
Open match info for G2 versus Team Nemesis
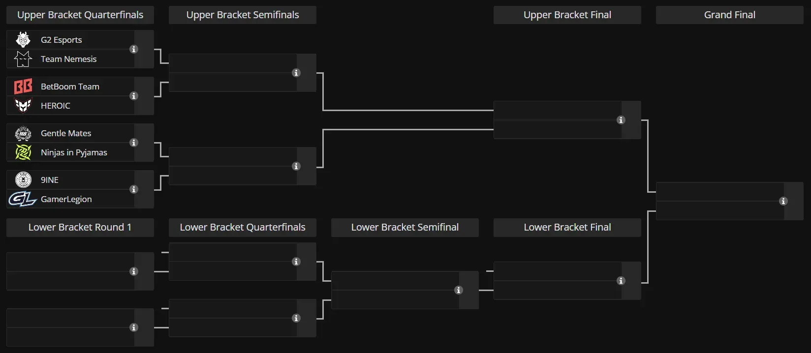click(134, 49)
